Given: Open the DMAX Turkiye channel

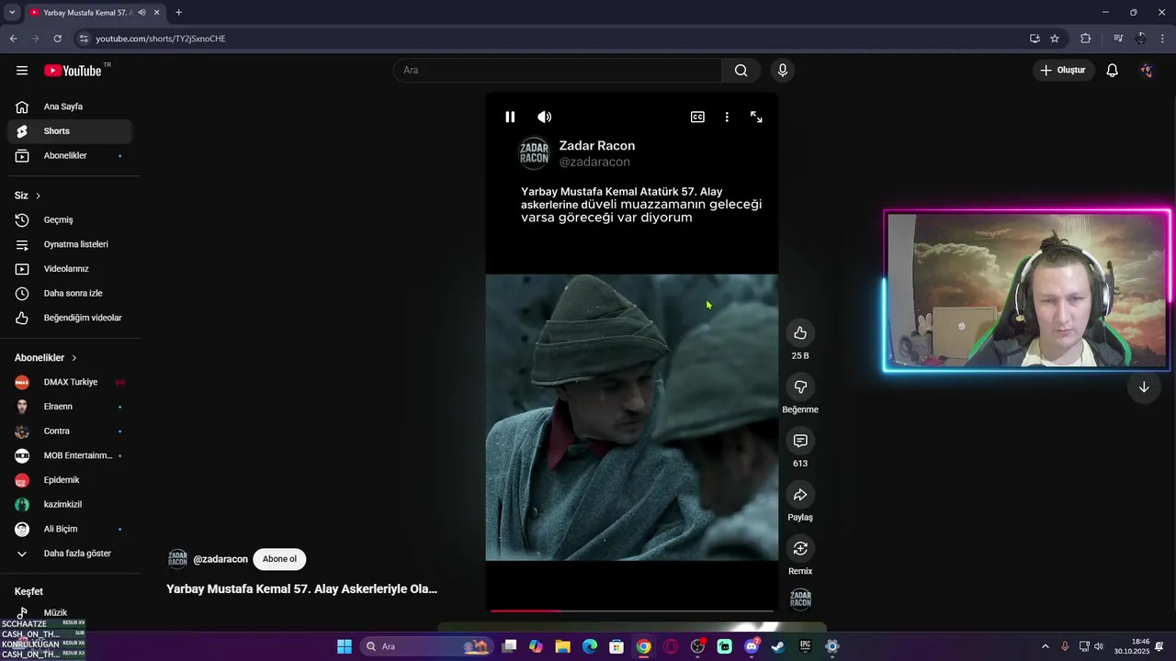Looking at the screenshot, I should coord(70,382).
